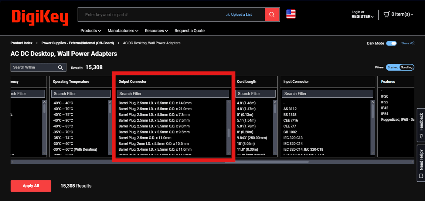Image resolution: width=425 pixels, height=201 pixels.
Task: Select Scrolling filters layout
Action: [407, 67]
